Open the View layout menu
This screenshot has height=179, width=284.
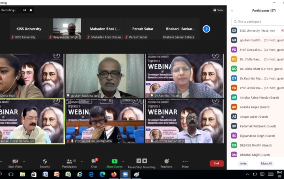[218, 10]
